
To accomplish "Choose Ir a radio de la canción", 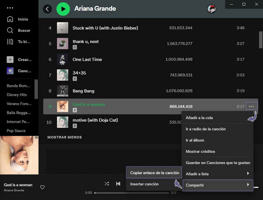I will click(218, 129).
